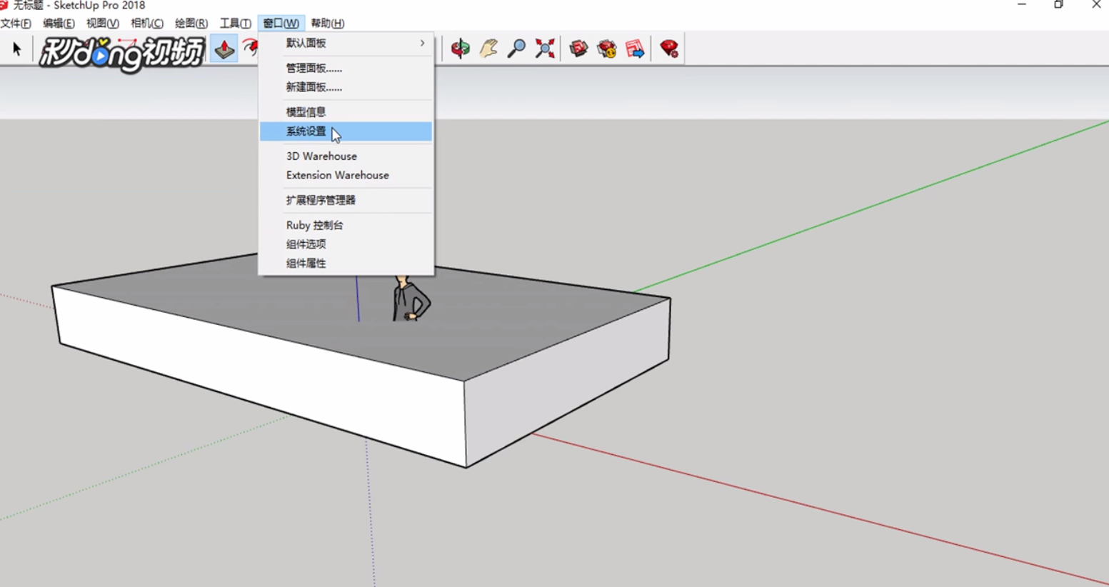Activate the Orbit tool
1109x587 pixels.
[461, 49]
